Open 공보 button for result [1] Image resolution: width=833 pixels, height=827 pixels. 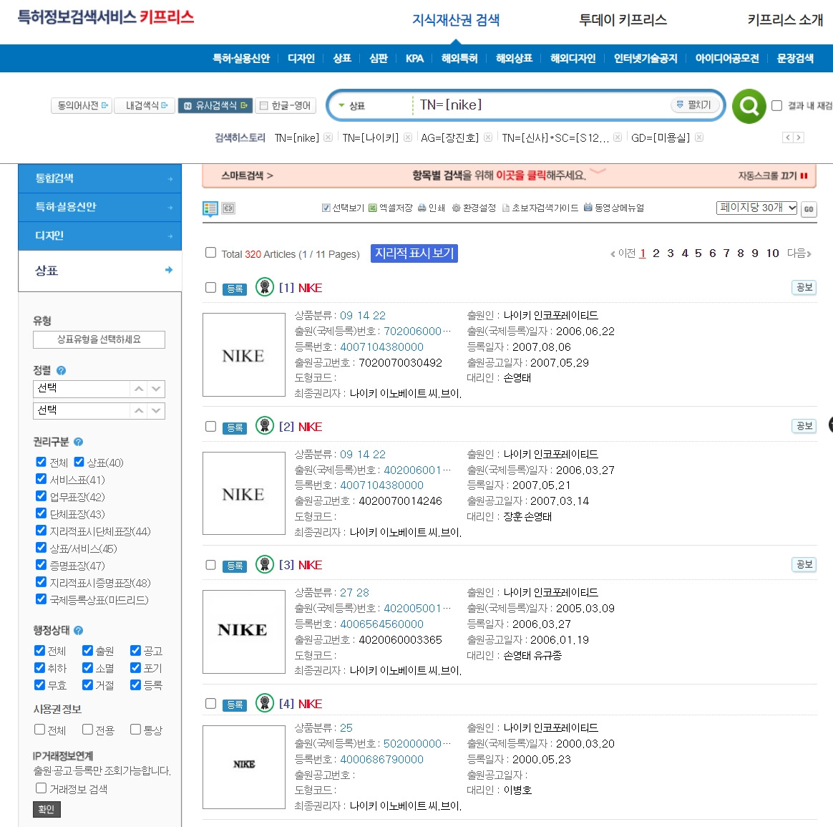(804, 288)
